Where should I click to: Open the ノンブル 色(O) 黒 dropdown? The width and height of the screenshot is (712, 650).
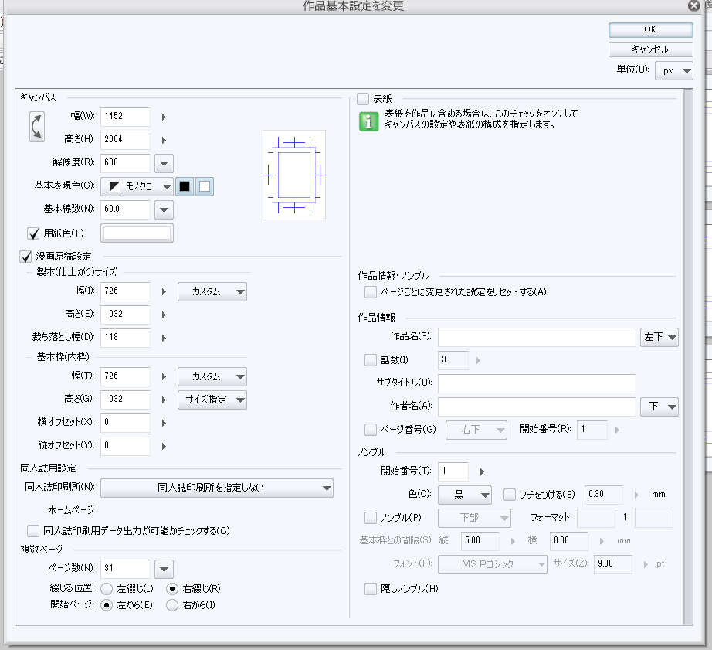tap(465, 495)
